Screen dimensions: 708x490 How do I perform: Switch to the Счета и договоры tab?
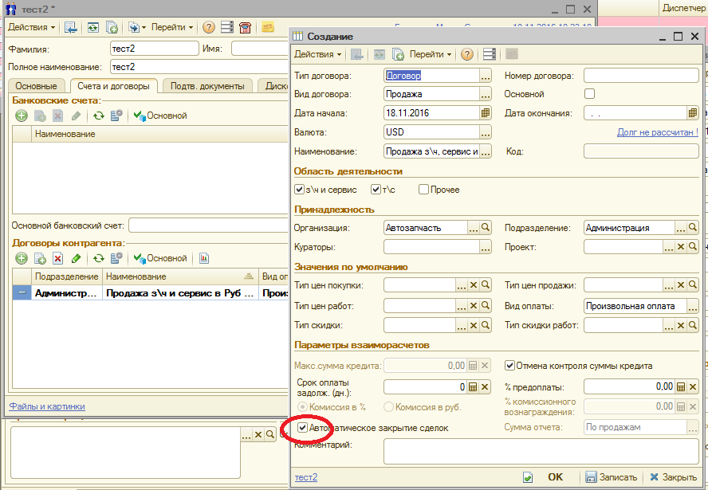pos(113,86)
